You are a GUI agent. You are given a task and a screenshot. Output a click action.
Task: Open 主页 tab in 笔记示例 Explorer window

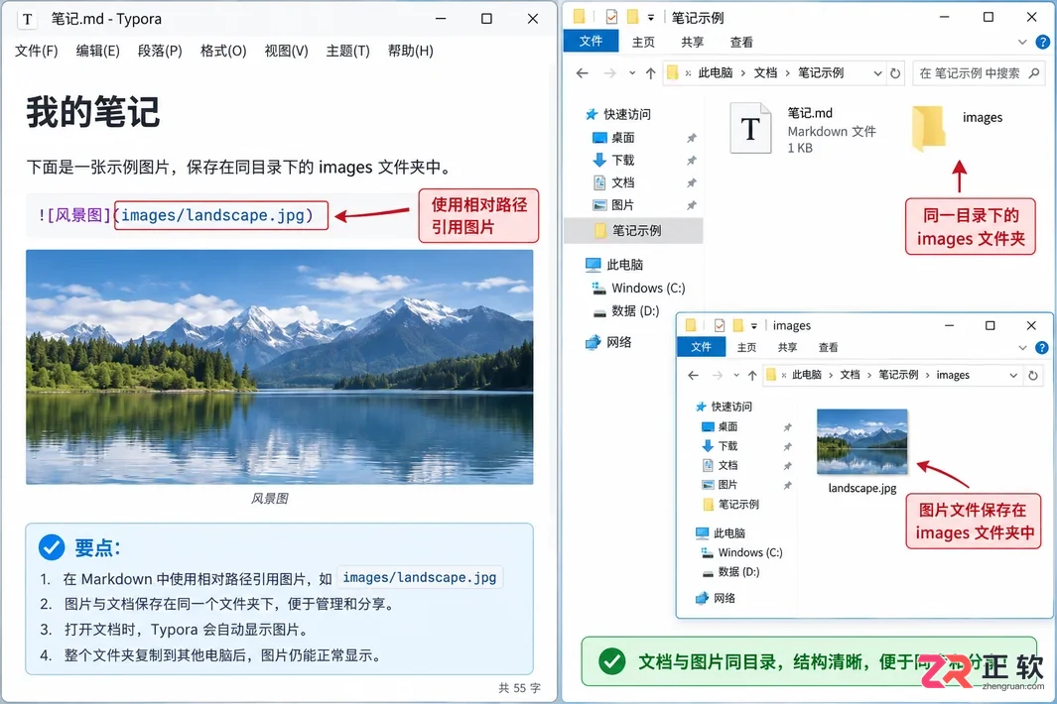(643, 42)
